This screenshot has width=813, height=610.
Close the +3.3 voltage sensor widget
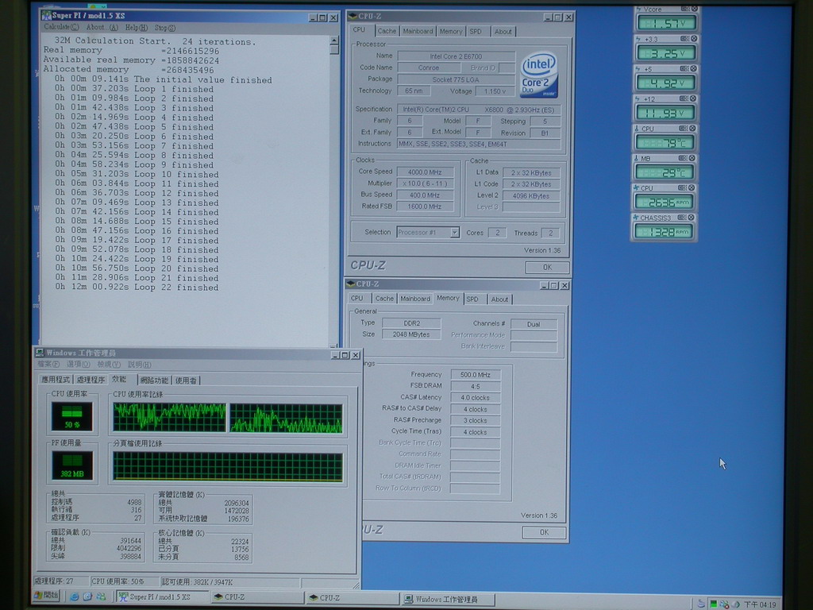[x=694, y=39]
